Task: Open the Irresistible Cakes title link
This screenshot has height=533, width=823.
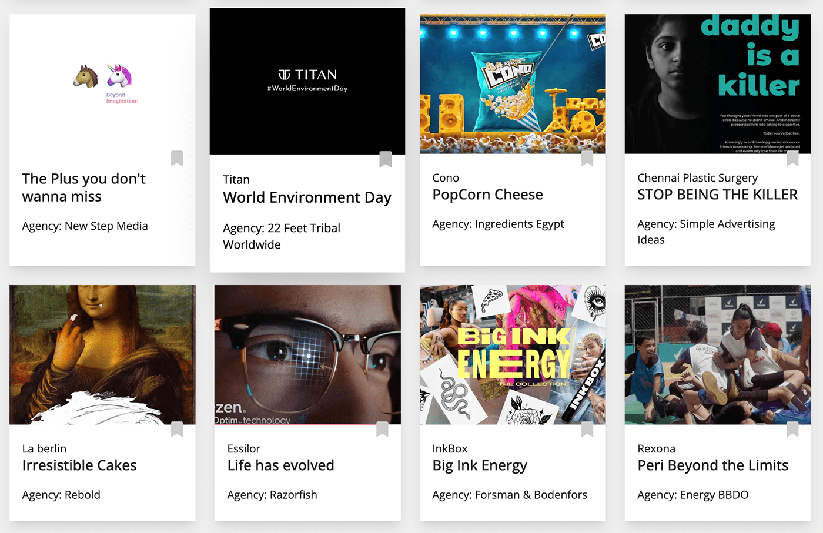Action: [79, 465]
